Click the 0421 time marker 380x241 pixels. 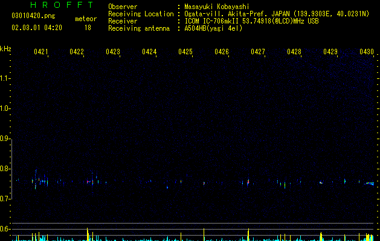point(41,51)
